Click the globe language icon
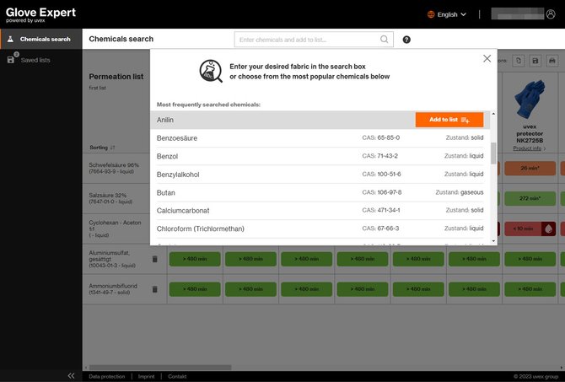 (x=431, y=14)
